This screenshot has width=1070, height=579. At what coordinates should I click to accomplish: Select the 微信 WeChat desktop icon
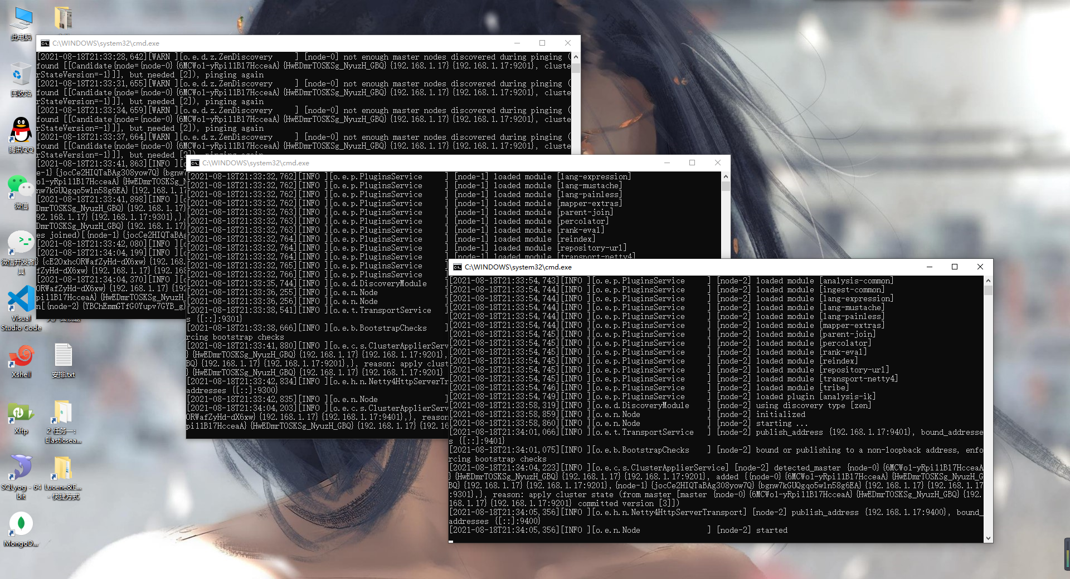tap(21, 192)
